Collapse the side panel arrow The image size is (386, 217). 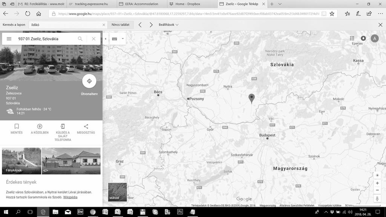point(106,39)
